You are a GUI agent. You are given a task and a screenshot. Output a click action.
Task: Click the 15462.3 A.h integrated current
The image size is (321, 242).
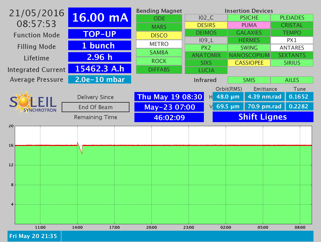click(100, 68)
